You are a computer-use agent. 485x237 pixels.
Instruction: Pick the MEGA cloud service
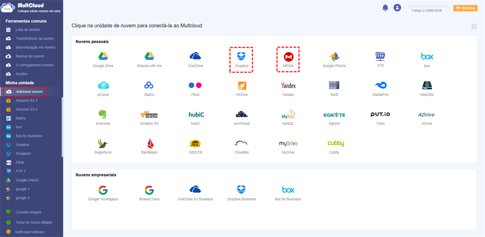288,59
